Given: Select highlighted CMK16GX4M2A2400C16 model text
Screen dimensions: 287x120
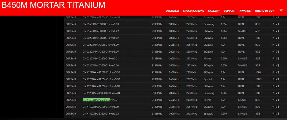Looking at the screenshot, I should [x=96, y=100].
